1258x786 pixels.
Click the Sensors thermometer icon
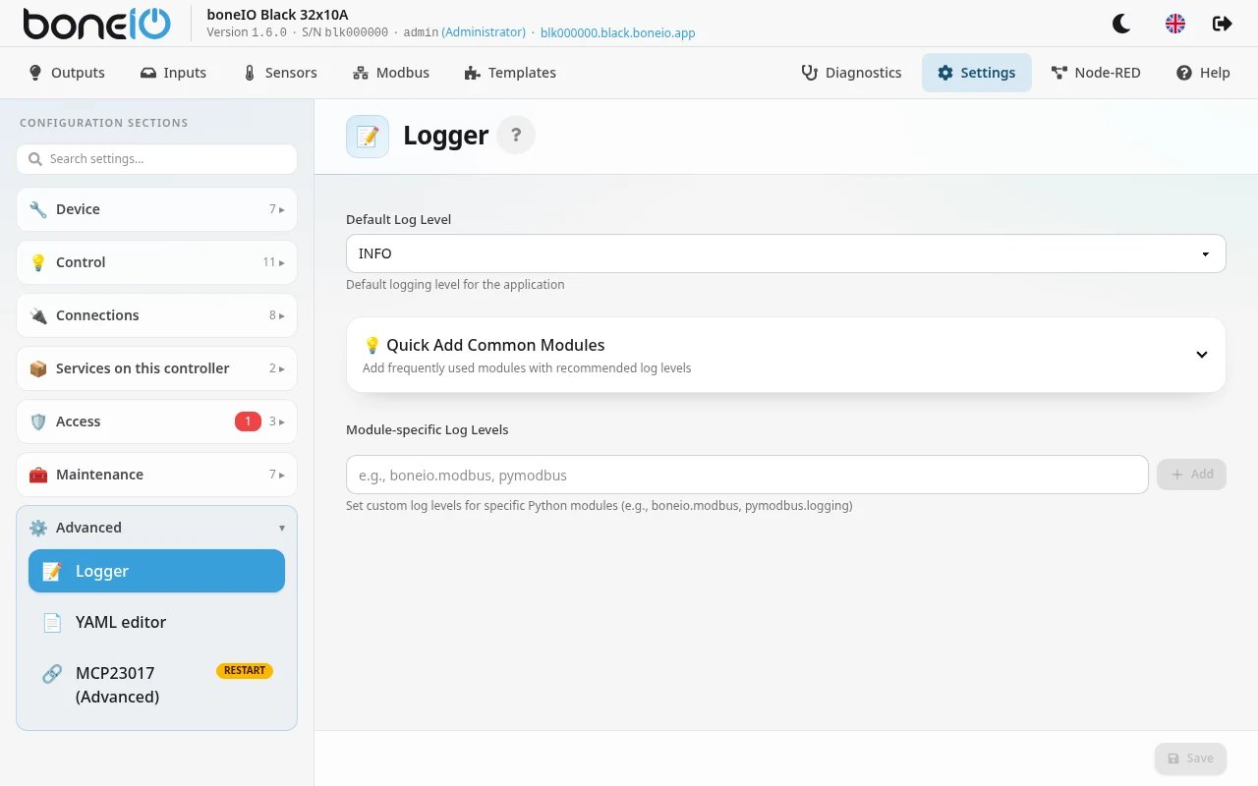click(250, 73)
